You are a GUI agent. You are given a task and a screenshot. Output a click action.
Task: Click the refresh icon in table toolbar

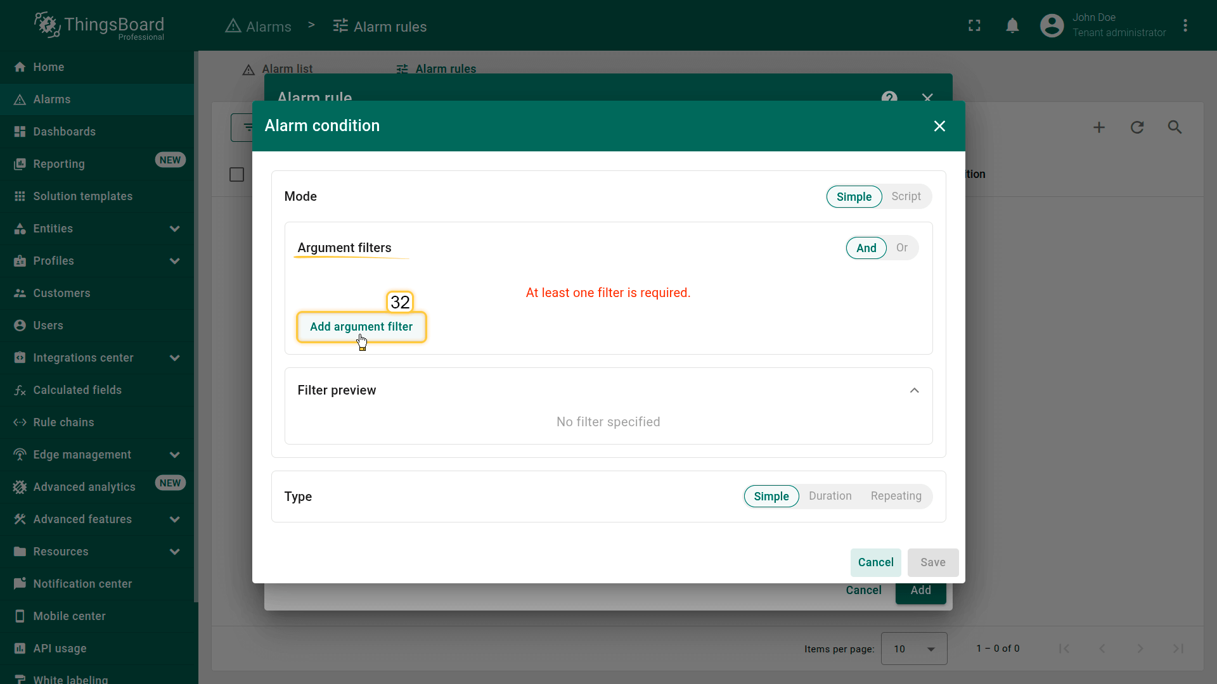coord(1137,127)
